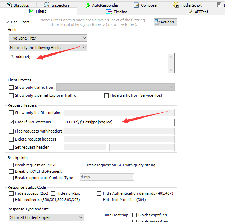The width and height of the screenshot is (225, 222).
Task: Check Break request on POST
Action: click(11, 165)
